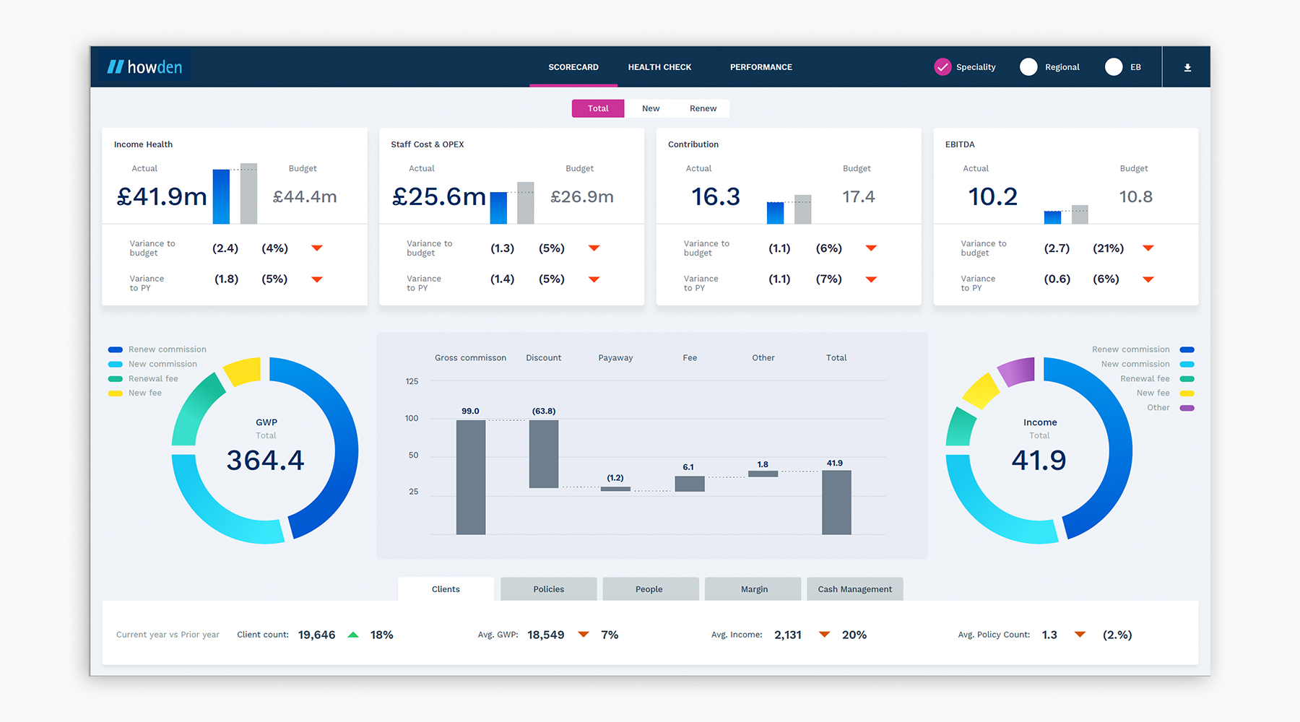Click red arrow for EBITDA variance to PY

pyautogui.click(x=1148, y=279)
